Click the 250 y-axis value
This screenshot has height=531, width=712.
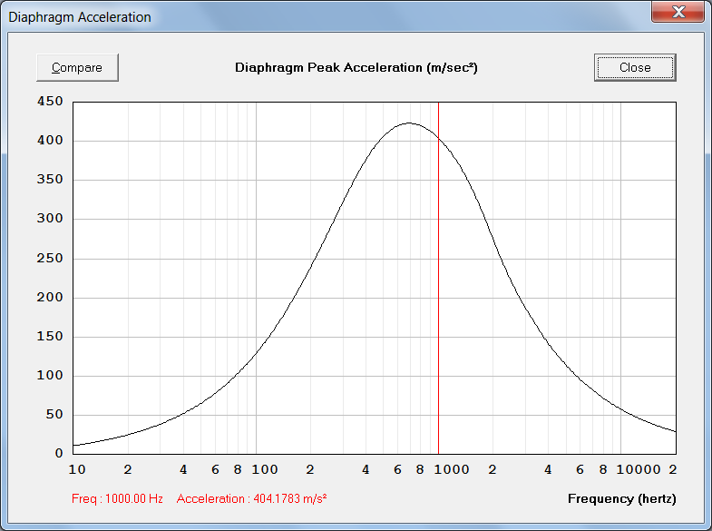pyautogui.click(x=50, y=258)
